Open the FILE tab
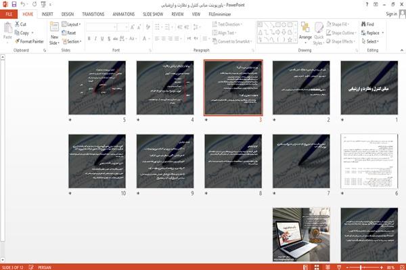 click(x=9, y=14)
